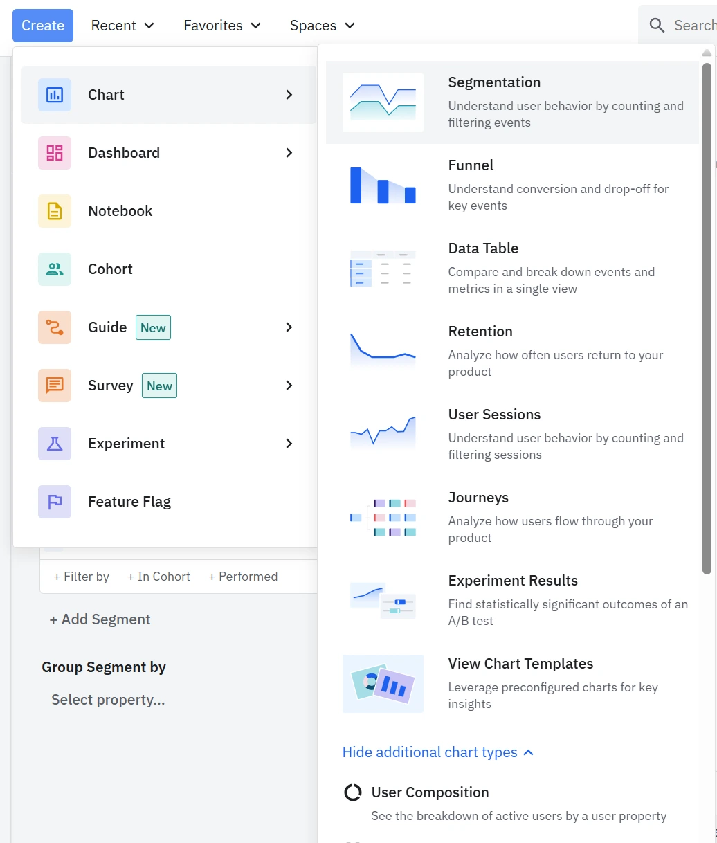Click the Chart icon in Create menu
This screenshot has height=843, width=717.
tap(55, 95)
